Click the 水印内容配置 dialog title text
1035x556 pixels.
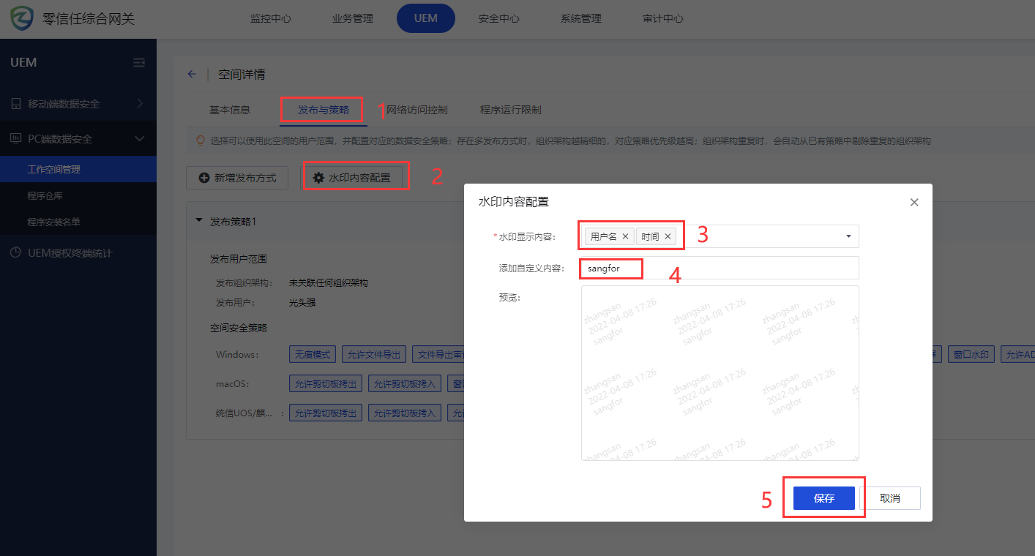[514, 201]
